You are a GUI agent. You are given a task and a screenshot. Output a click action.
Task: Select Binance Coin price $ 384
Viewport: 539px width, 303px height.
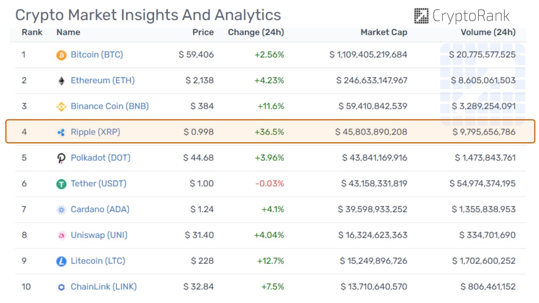pos(202,106)
